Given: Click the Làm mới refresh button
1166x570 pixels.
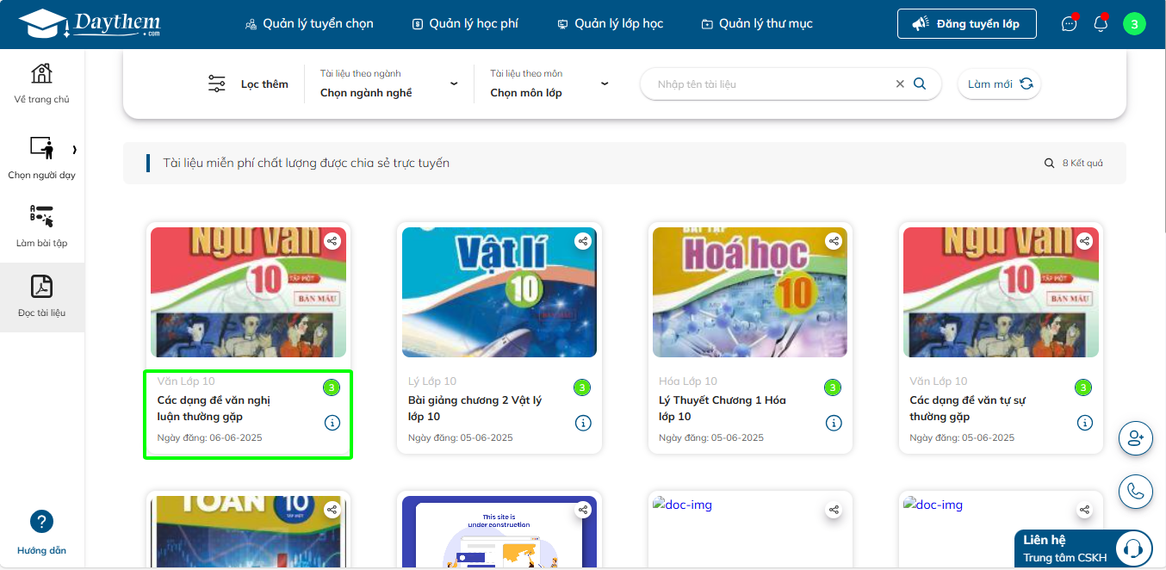Looking at the screenshot, I should (x=999, y=84).
